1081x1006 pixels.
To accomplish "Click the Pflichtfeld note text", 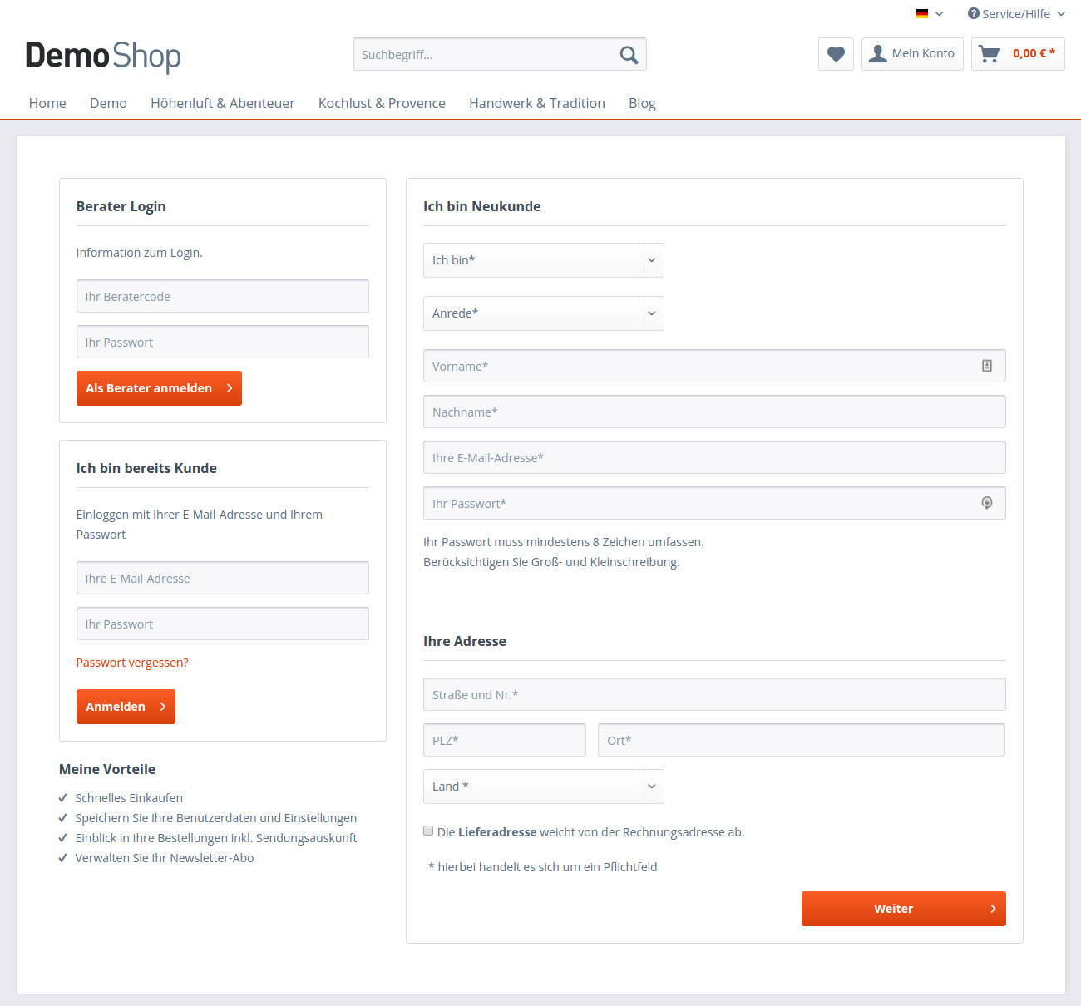I will [543, 867].
